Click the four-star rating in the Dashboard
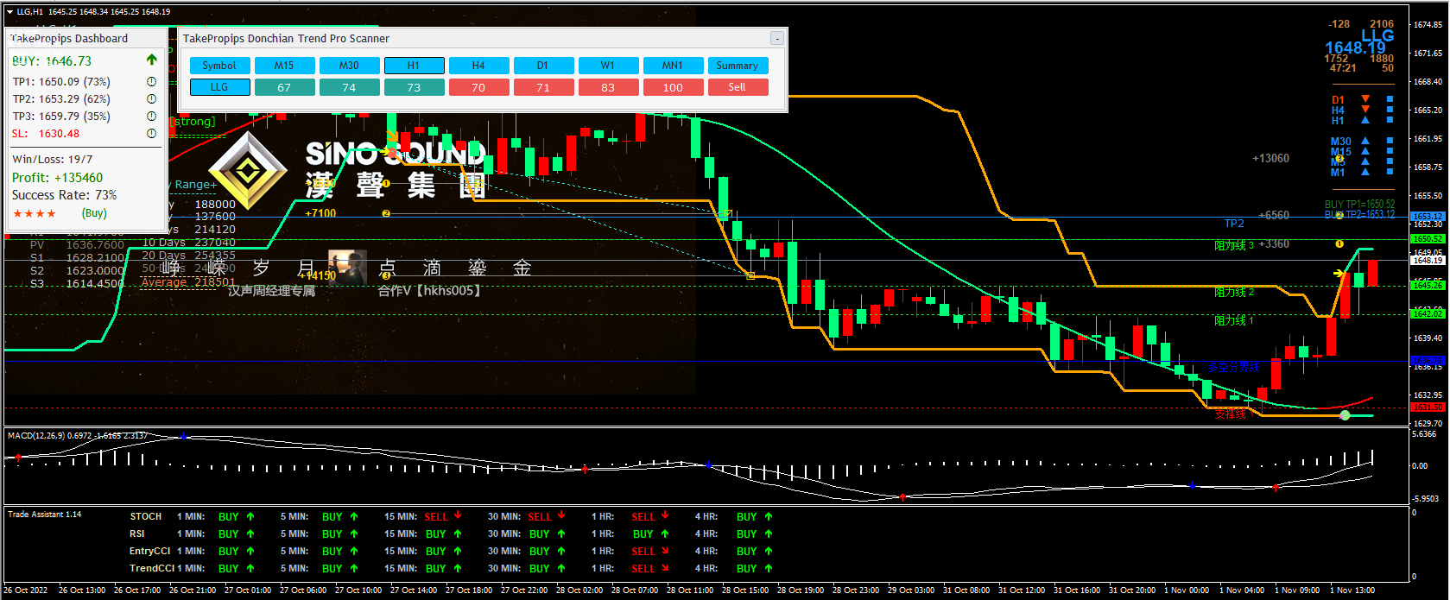The image size is (1450, 600). [35, 213]
